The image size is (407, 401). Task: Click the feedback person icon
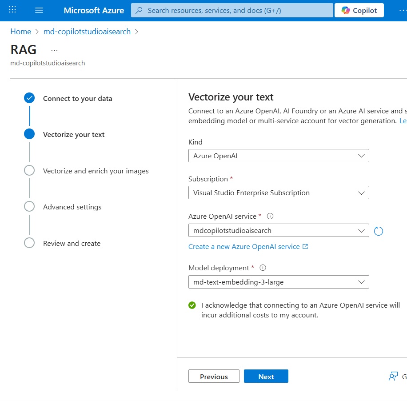pyautogui.click(x=393, y=377)
